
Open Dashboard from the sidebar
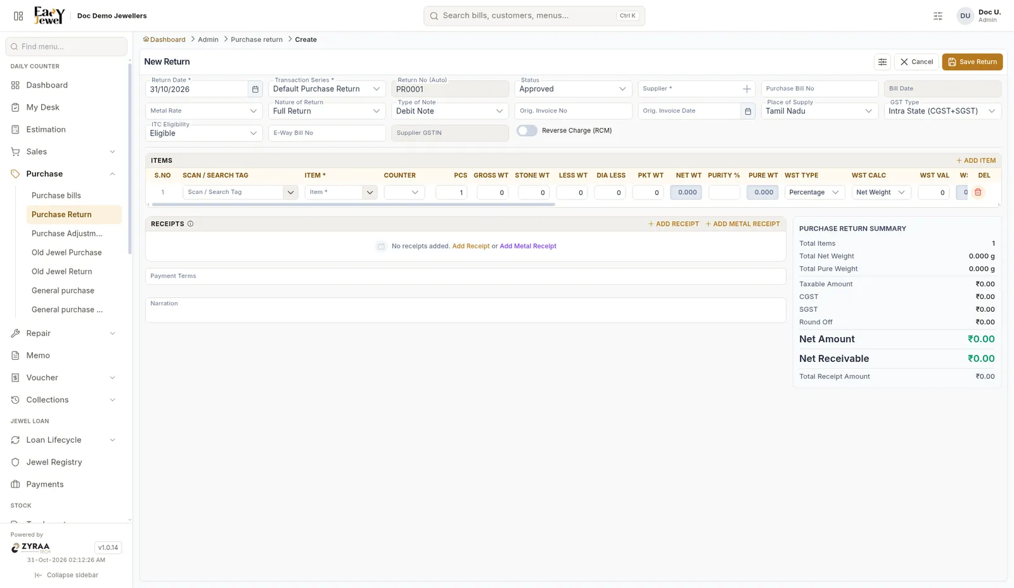[x=67, y=85]
